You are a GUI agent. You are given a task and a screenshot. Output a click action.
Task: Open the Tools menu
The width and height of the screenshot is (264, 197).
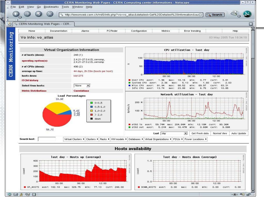click(65, 7)
